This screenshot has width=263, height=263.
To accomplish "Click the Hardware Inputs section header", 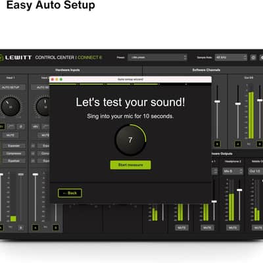I will [x=68, y=70].
